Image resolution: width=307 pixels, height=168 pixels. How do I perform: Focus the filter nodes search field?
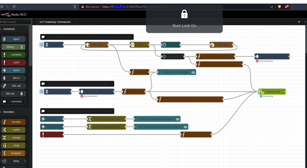click(x=16, y=22)
